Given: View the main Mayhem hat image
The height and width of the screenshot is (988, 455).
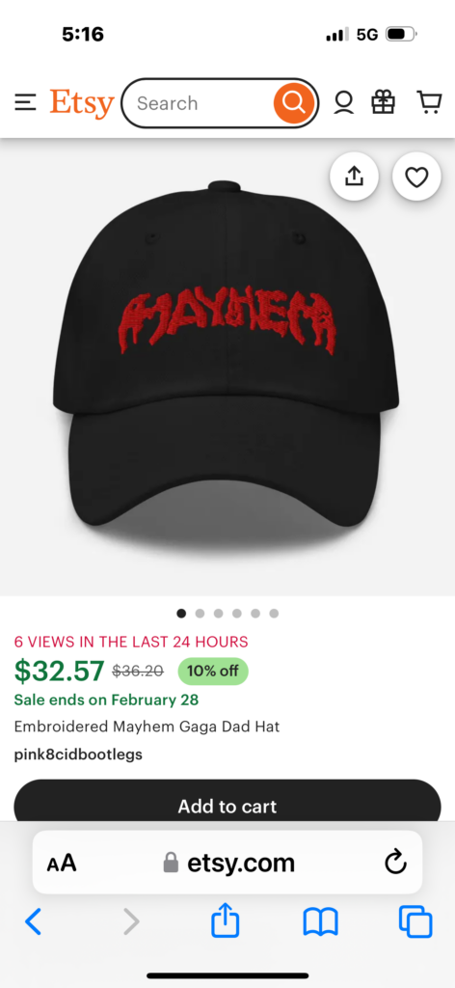Looking at the screenshot, I should click(x=227, y=367).
